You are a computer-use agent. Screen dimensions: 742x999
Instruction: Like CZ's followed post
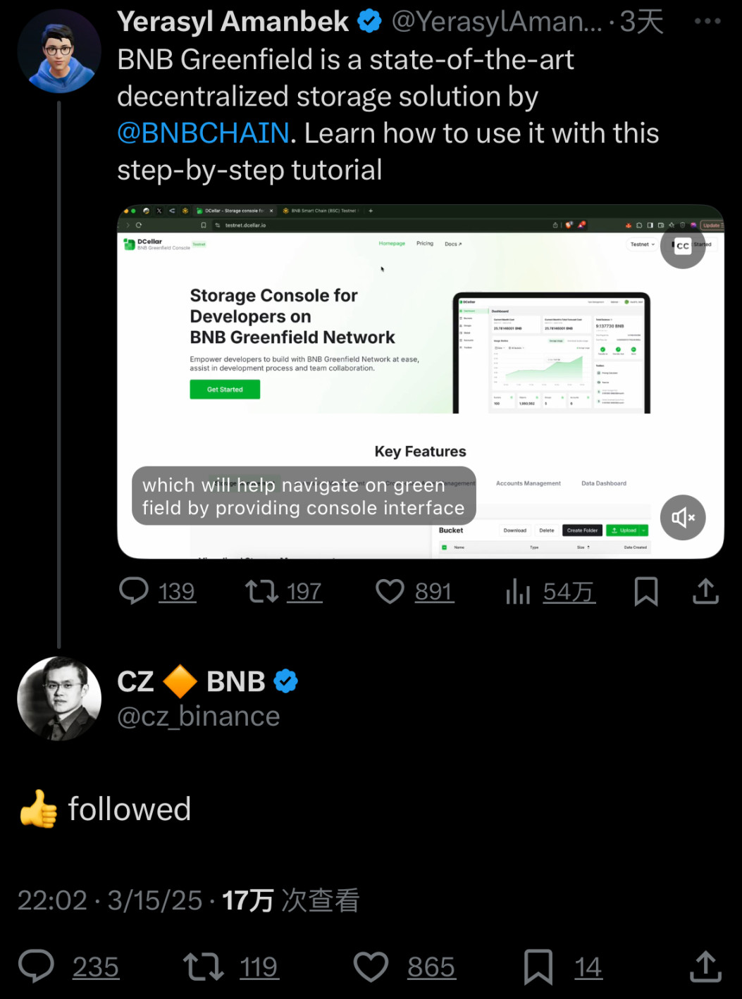pyautogui.click(x=371, y=967)
